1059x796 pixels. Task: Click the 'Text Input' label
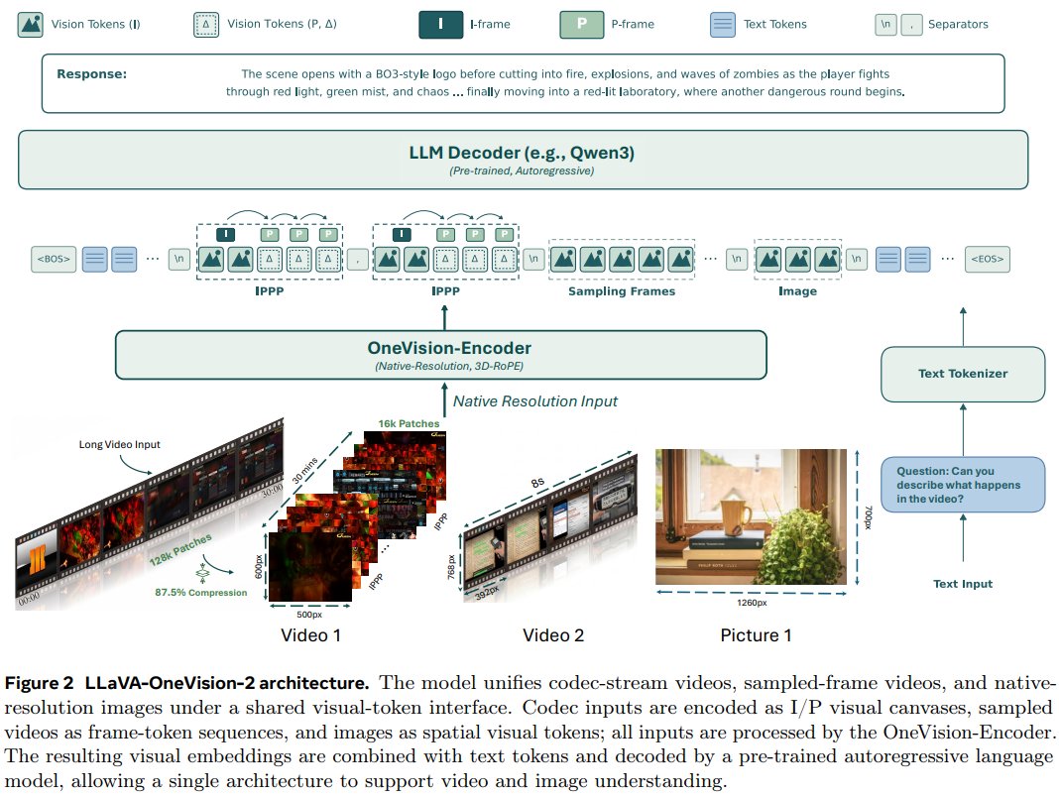pos(963,584)
